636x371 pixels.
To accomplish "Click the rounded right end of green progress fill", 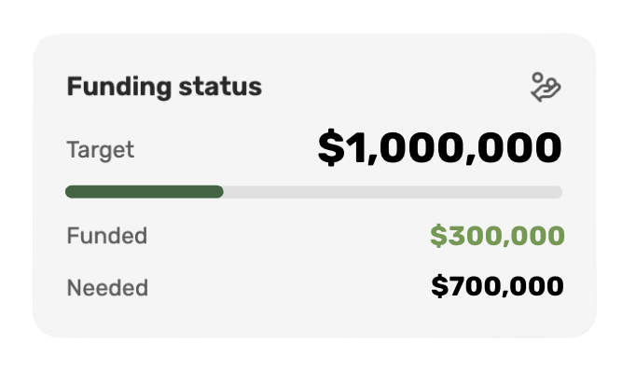I will click(x=219, y=192).
